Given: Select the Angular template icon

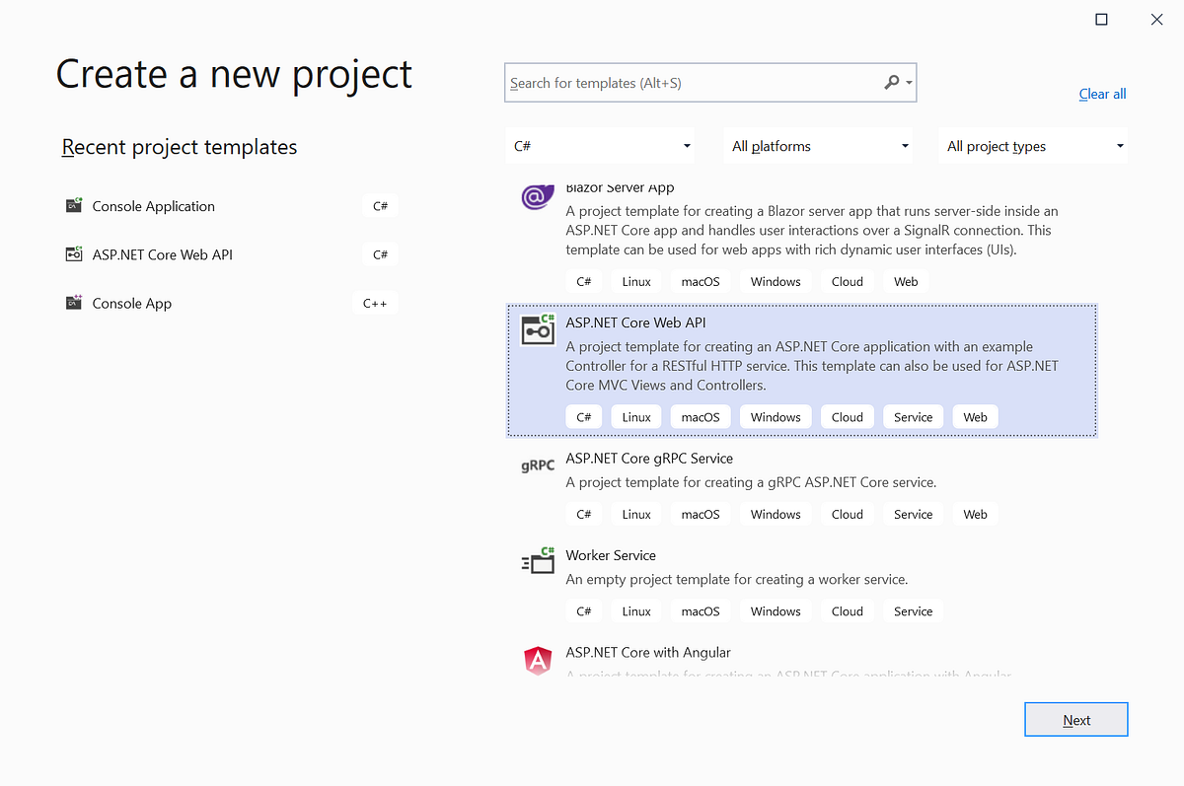Looking at the screenshot, I should coord(537,660).
